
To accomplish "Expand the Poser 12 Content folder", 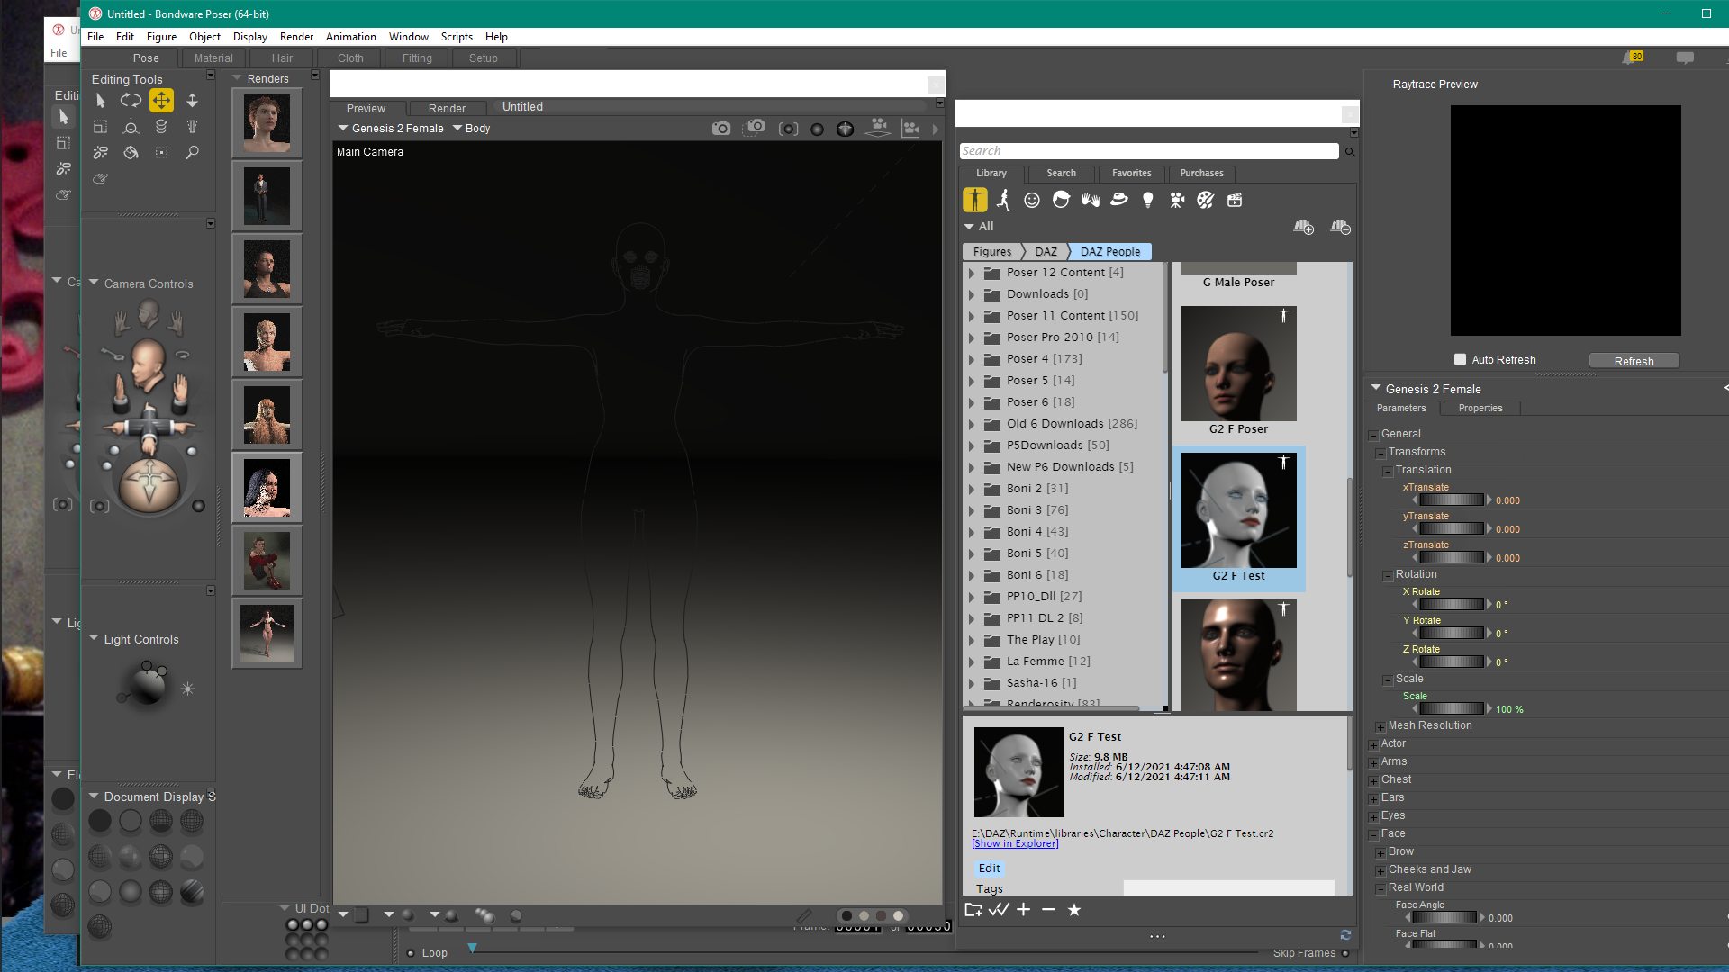I will pos(972,273).
